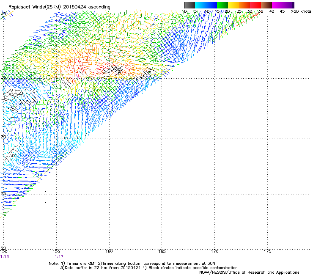The height and width of the screenshot is (275, 313).
Task: Click the longitude label '170'
Action: click(215, 251)
